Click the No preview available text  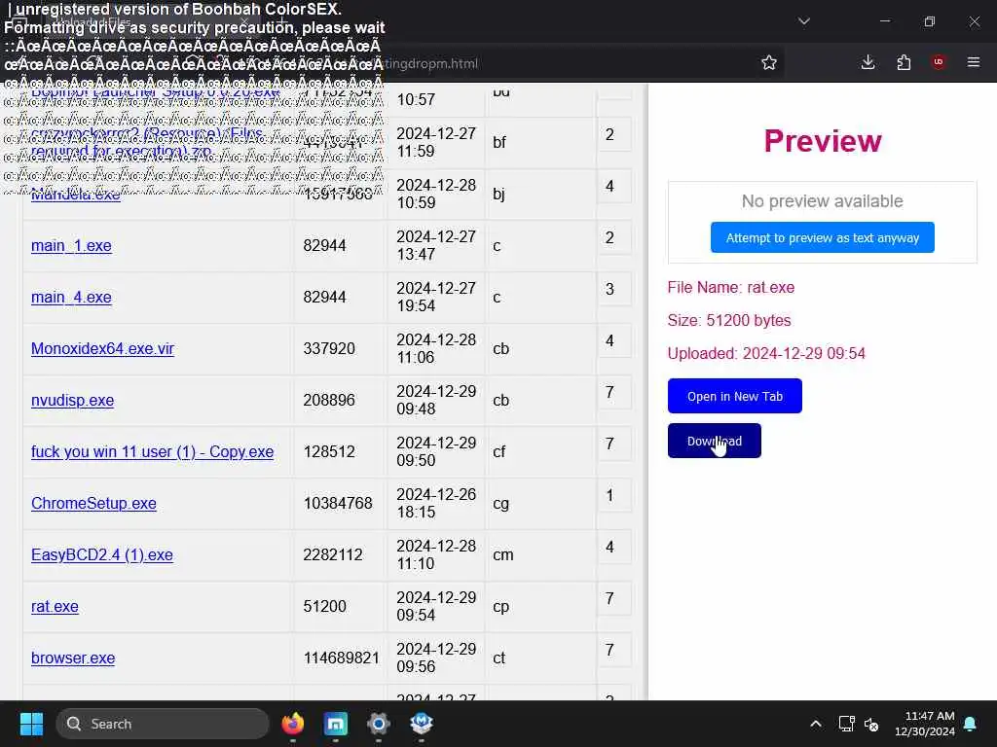pyautogui.click(x=822, y=201)
